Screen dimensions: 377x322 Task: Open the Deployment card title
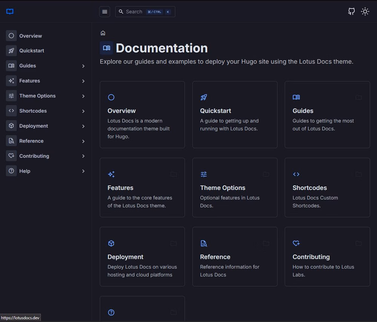click(125, 257)
